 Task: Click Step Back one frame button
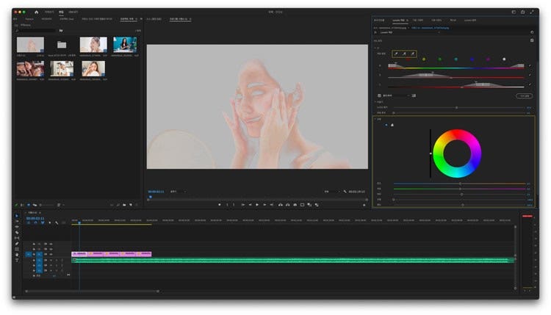tap(251, 205)
